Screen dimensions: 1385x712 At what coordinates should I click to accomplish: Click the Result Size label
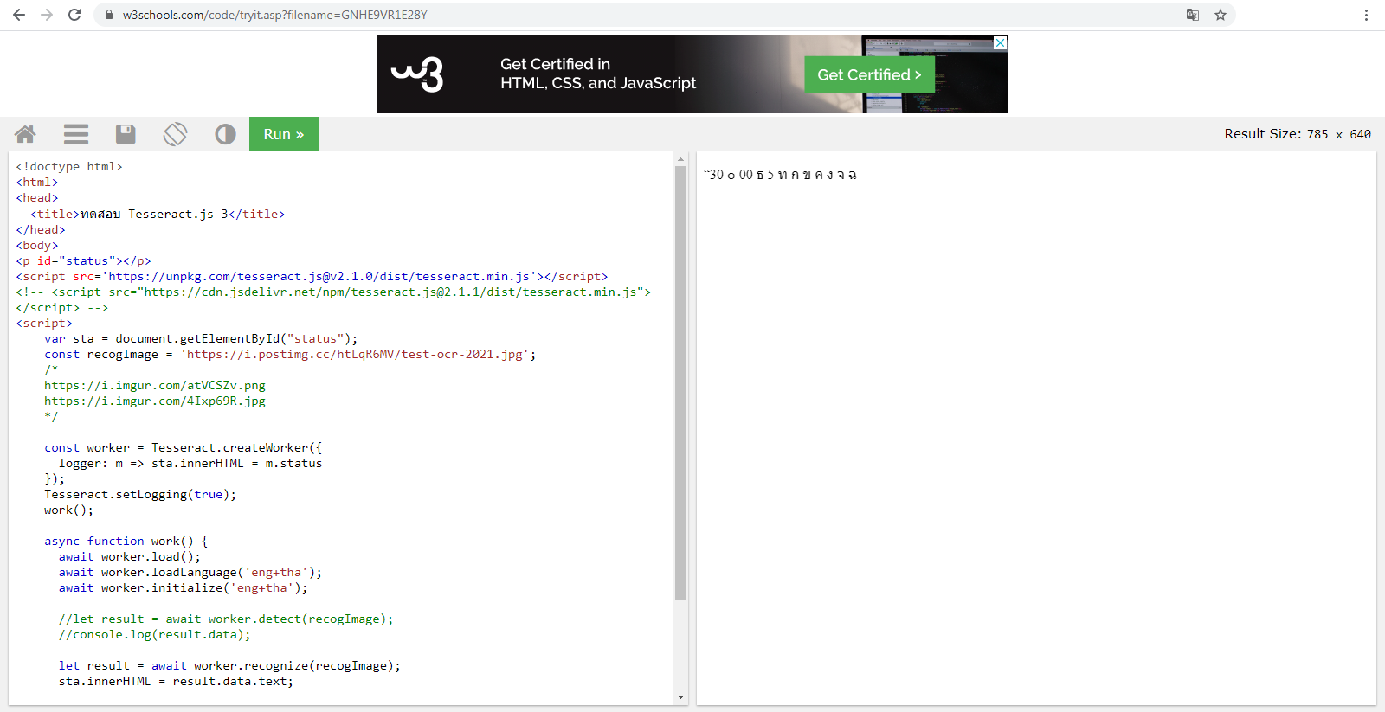(x=1298, y=134)
